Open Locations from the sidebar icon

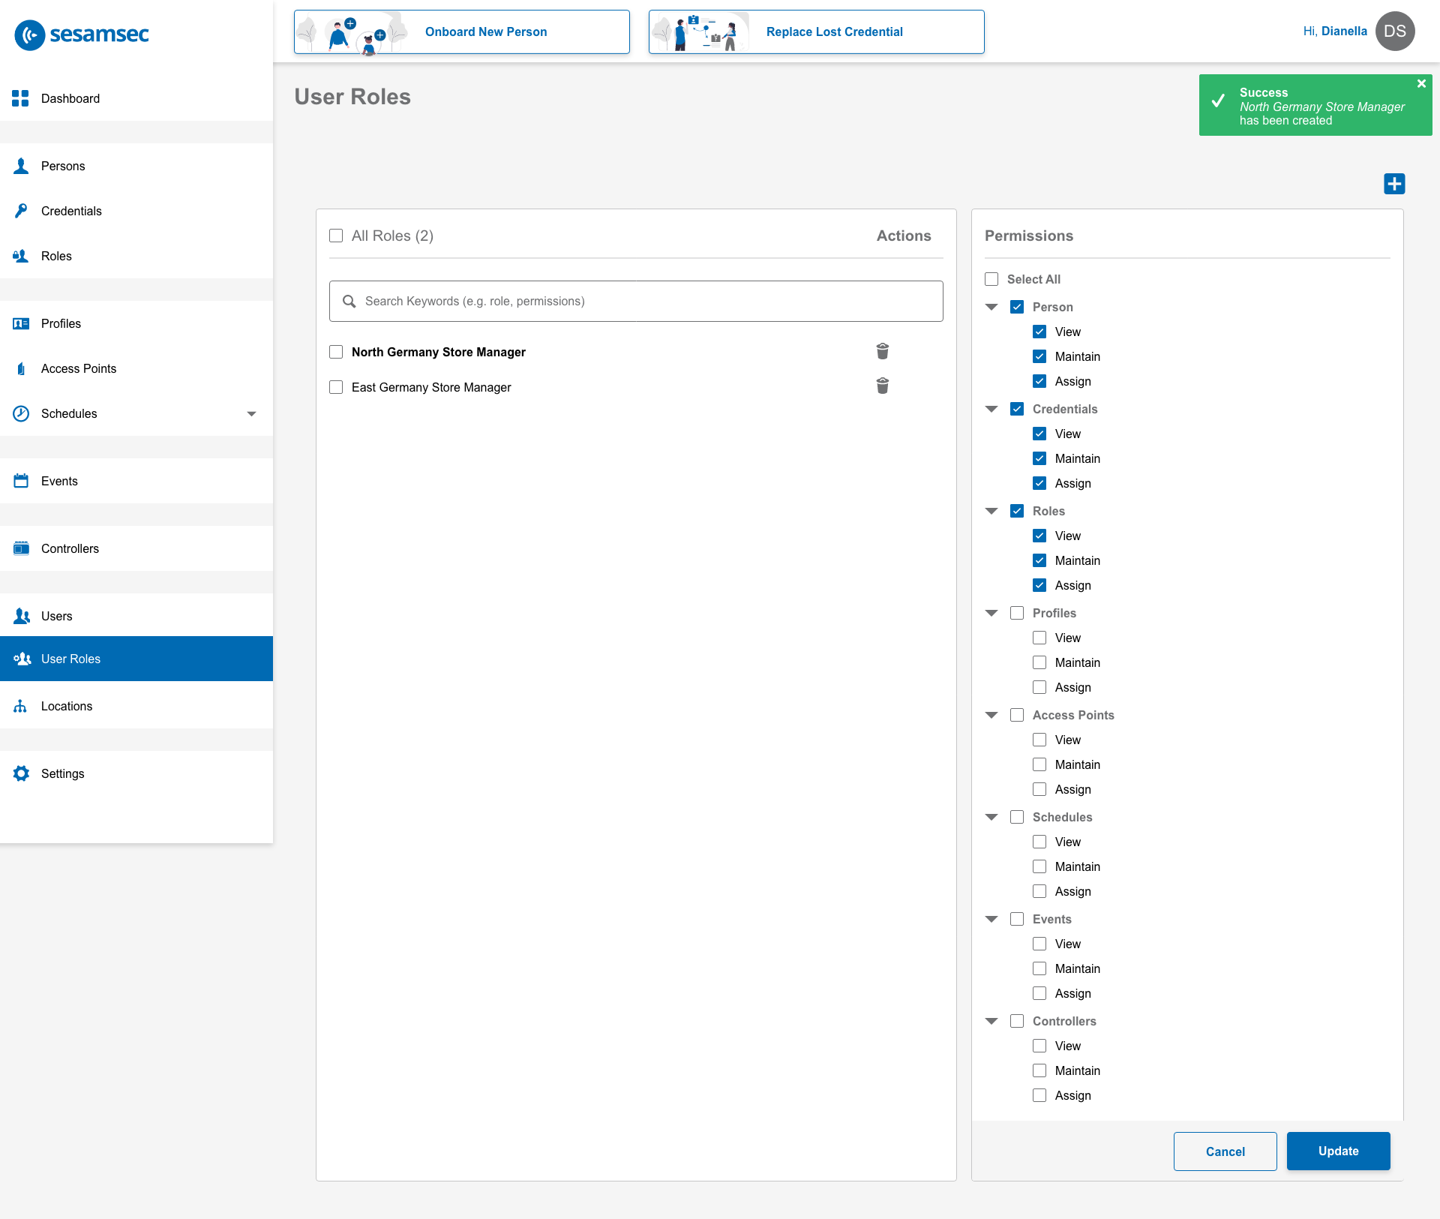[21, 706]
